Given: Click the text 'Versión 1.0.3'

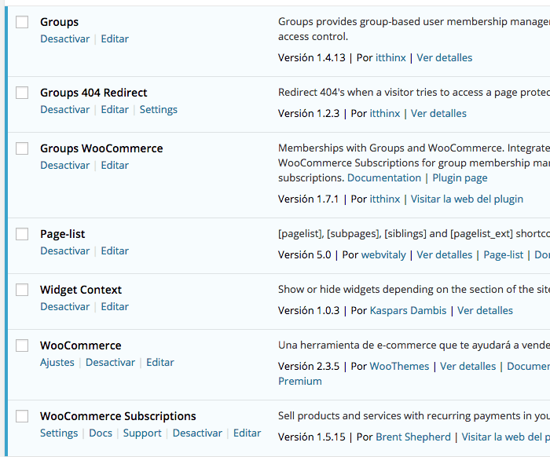Looking at the screenshot, I should tap(309, 310).
